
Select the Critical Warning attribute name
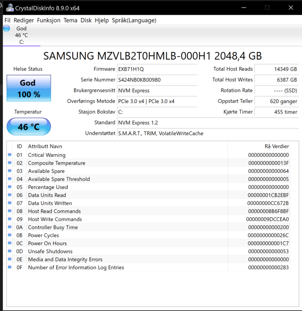coord(47,155)
